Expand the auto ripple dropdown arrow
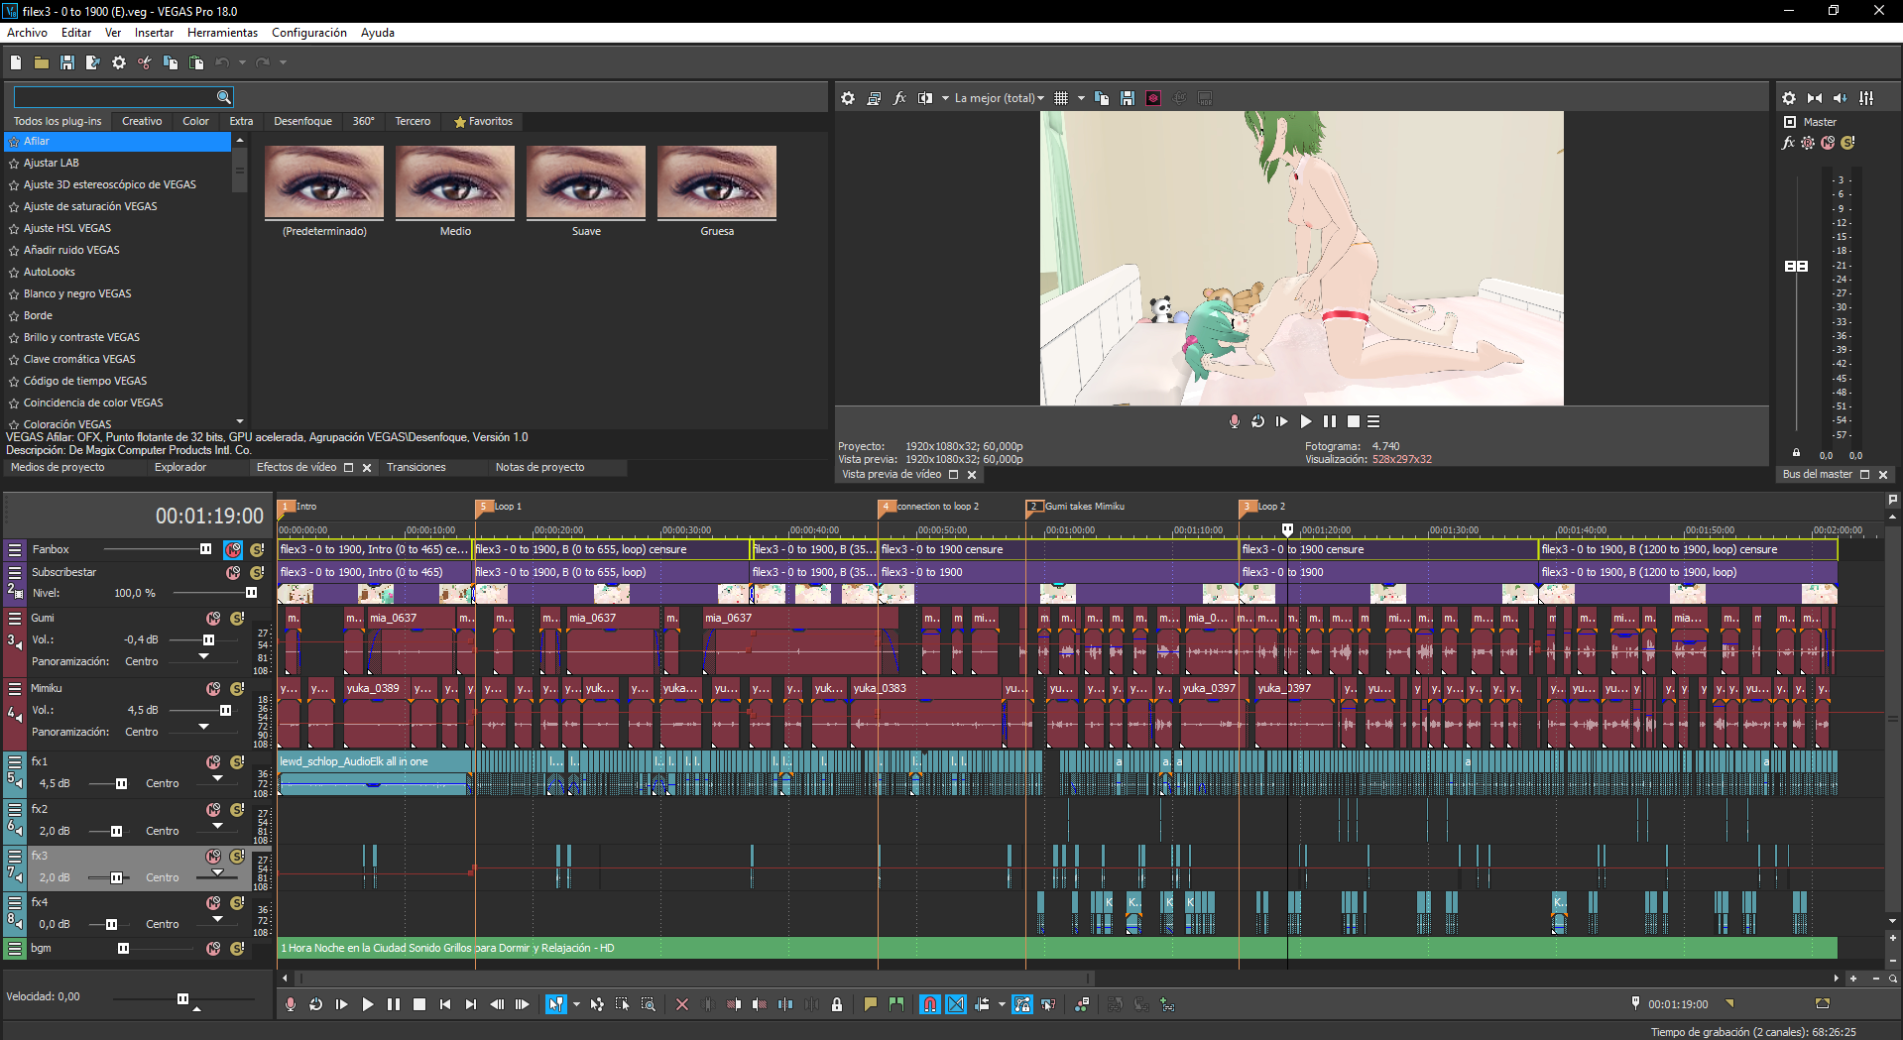Viewport: 1903px width, 1040px height. (x=1002, y=1004)
